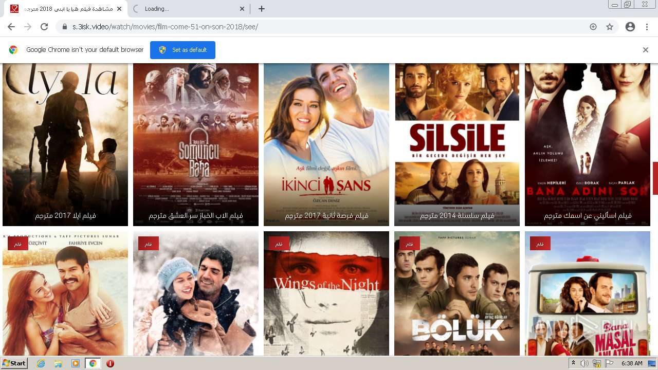Close the Loading... tab
Viewport: 658px width, 370px height.
(243, 9)
